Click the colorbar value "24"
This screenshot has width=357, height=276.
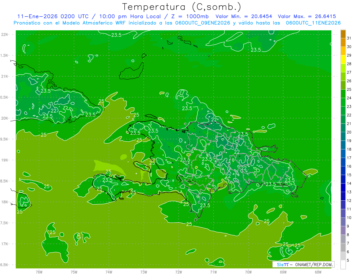point(349,98)
